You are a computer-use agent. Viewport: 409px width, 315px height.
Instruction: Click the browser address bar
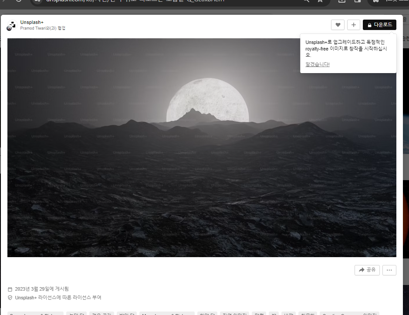click(131, 1)
